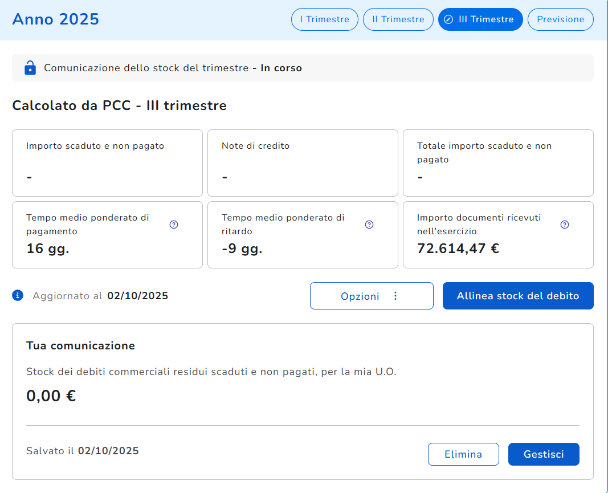The height and width of the screenshot is (493, 608).
Task: Switch to the I Trimestre tab
Action: (324, 19)
